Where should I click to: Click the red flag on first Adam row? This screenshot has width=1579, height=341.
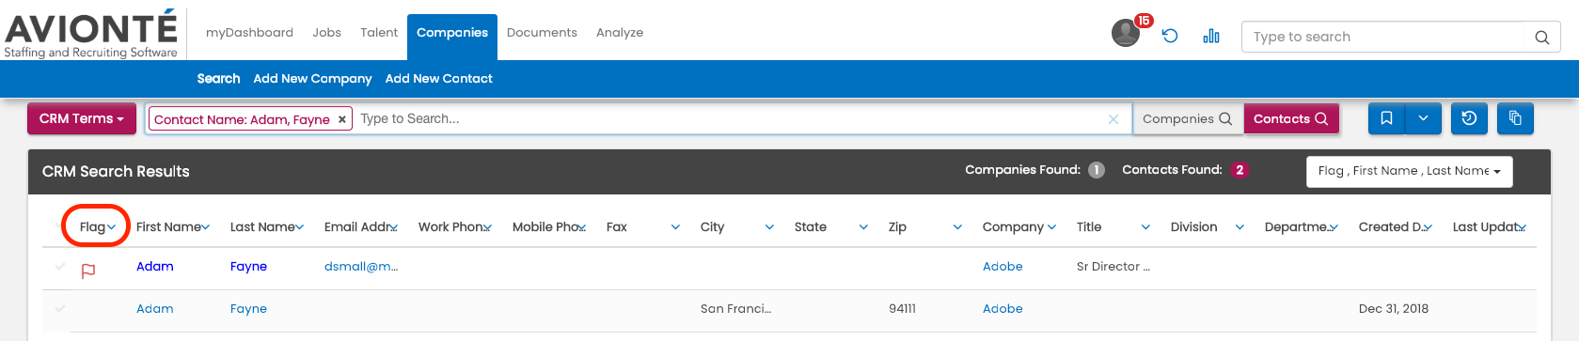[88, 271]
